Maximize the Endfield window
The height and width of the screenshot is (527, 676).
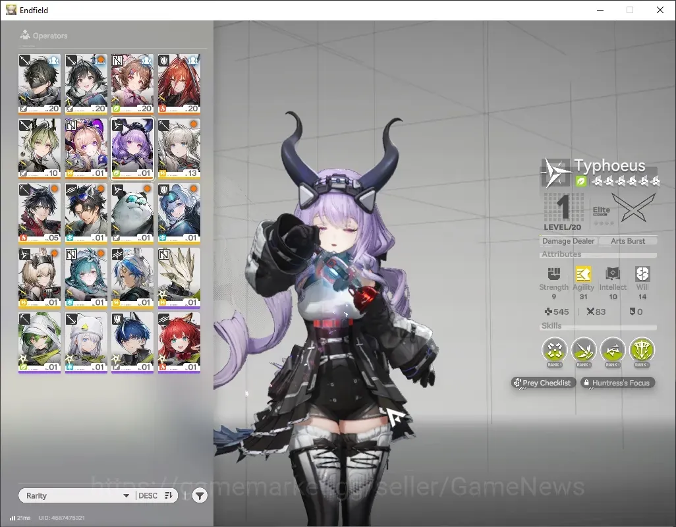pos(630,10)
